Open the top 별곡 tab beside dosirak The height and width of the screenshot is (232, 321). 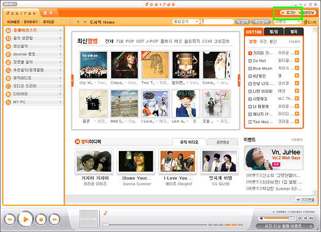click(48, 13)
